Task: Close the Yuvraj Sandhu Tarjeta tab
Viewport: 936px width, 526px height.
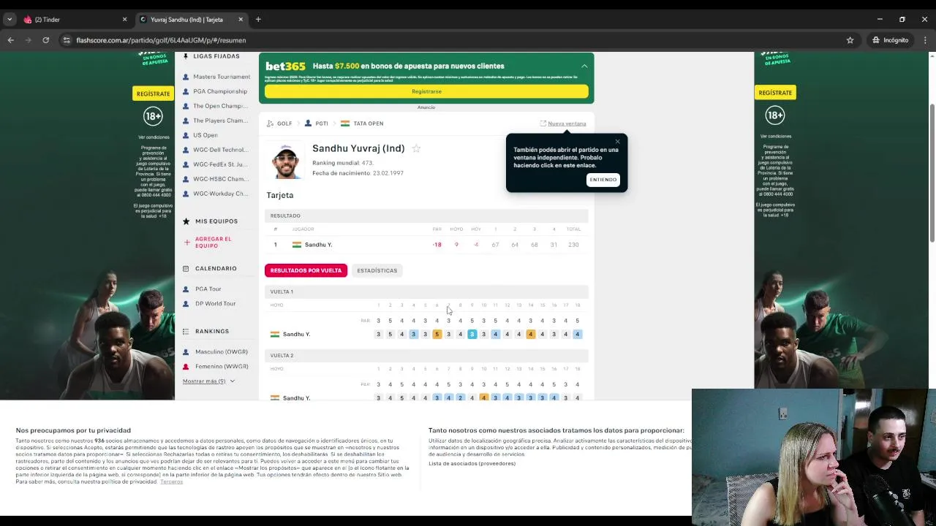Action: click(x=241, y=20)
